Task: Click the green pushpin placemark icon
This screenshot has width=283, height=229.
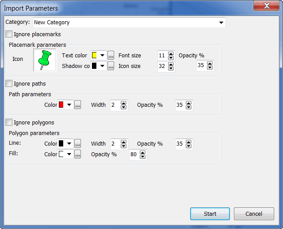Action: [x=45, y=60]
